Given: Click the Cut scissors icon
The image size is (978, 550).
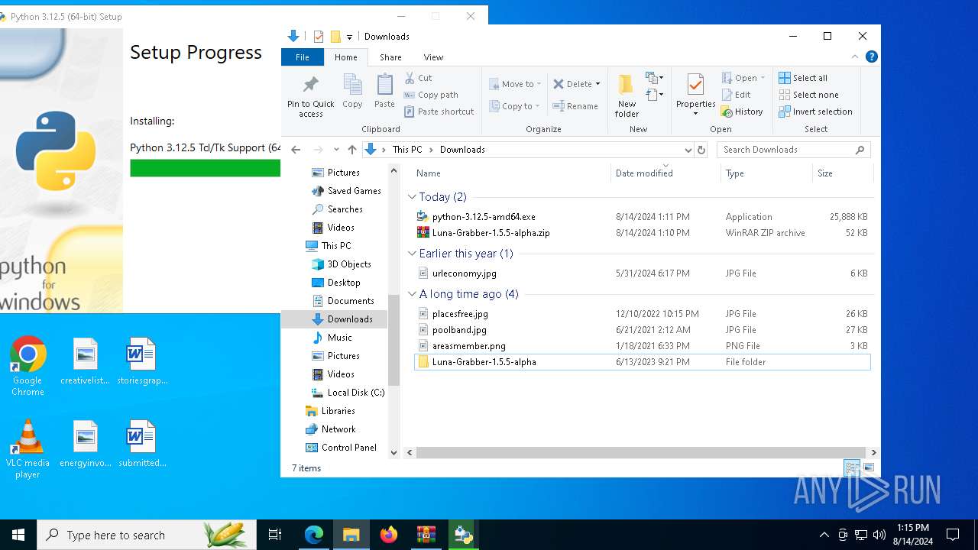Looking at the screenshot, I should point(410,78).
